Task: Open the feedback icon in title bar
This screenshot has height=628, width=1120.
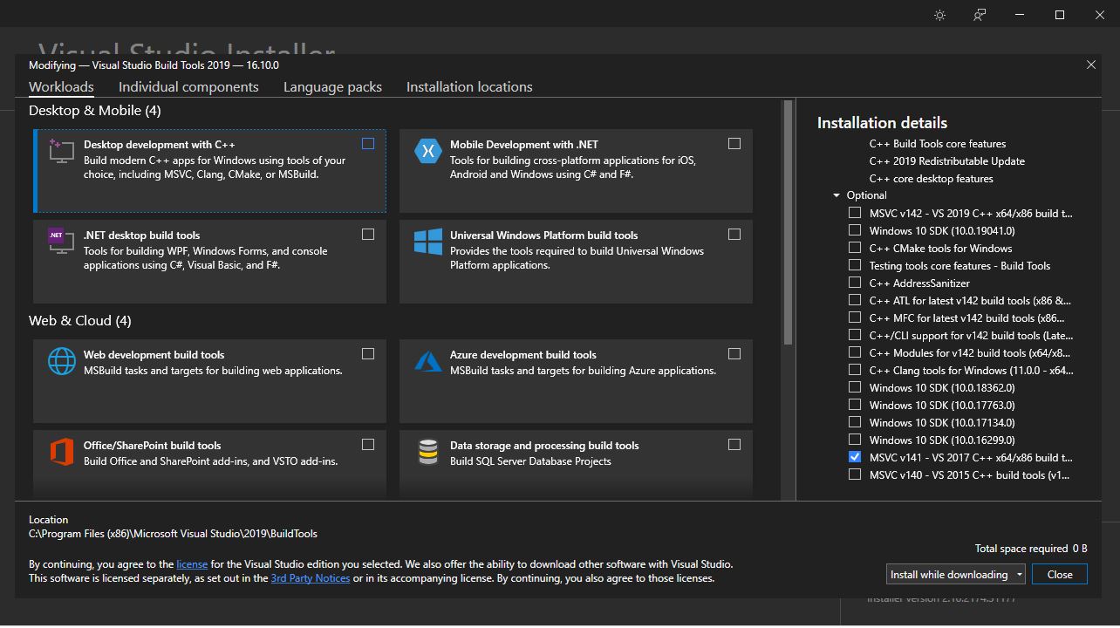Action: point(980,15)
